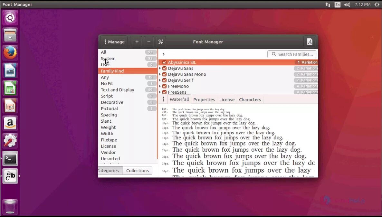This screenshot has width=382, height=217.
Task: Toggle the FreeMono checkbox
Action: (x=165, y=86)
